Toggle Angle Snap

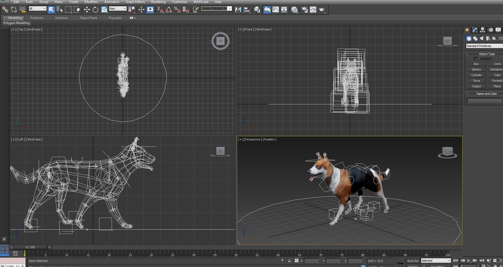pos(169,10)
